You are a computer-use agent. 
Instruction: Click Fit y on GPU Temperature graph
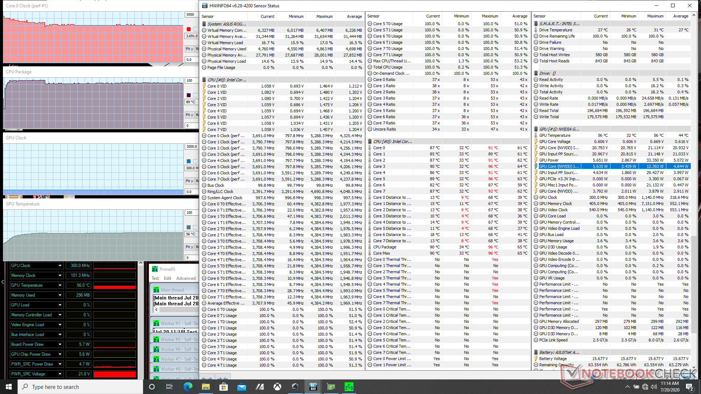tap(189, 247)
